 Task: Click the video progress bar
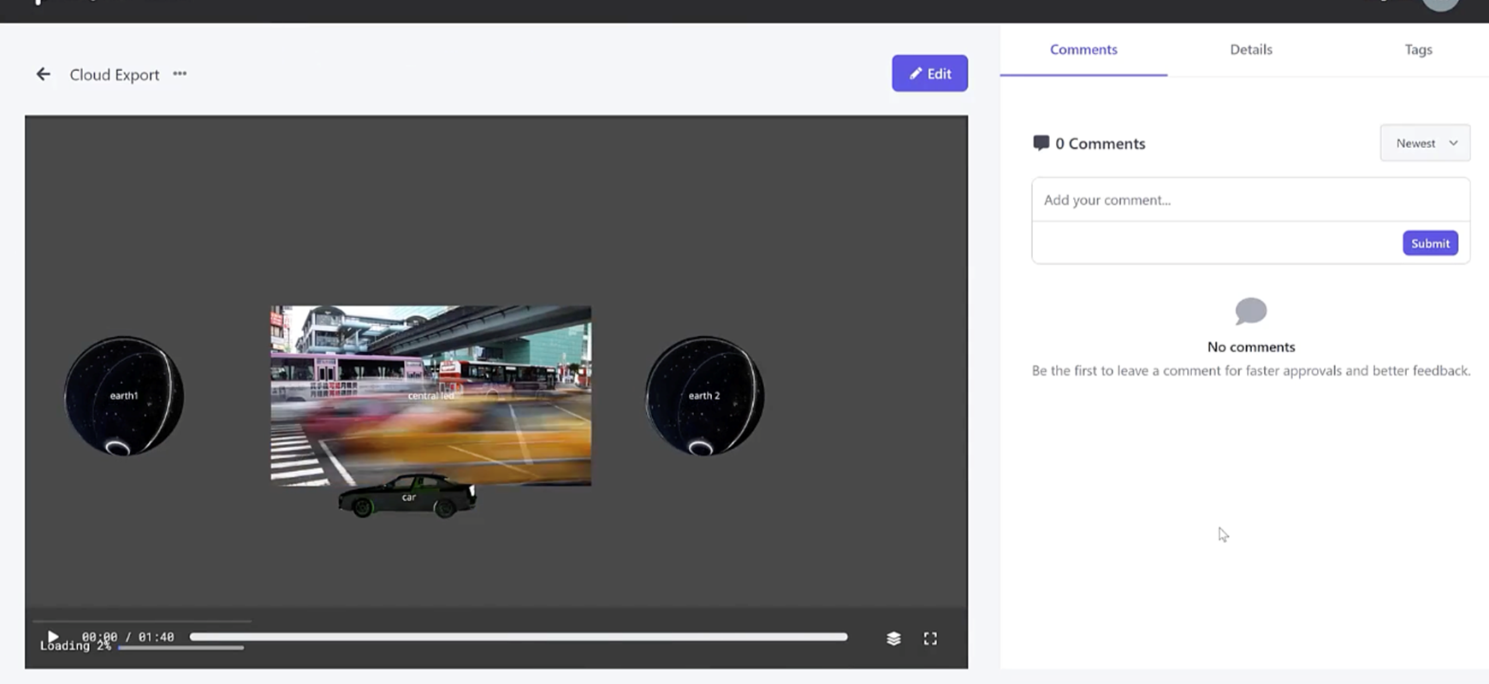point(519,637)
